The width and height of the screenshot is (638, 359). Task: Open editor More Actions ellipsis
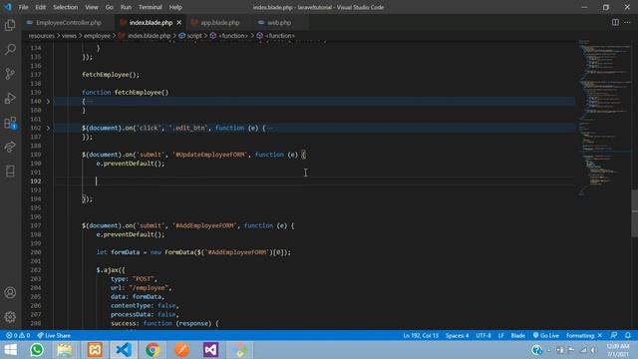[x=627, y=22]
